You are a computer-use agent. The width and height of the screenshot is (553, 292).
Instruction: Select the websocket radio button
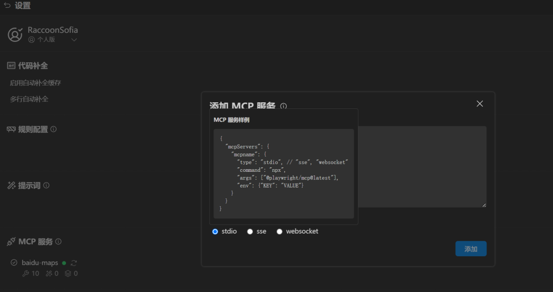280,232
